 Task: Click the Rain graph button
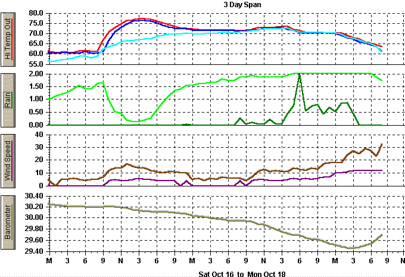pyautogui.click(x=8, y=100)
